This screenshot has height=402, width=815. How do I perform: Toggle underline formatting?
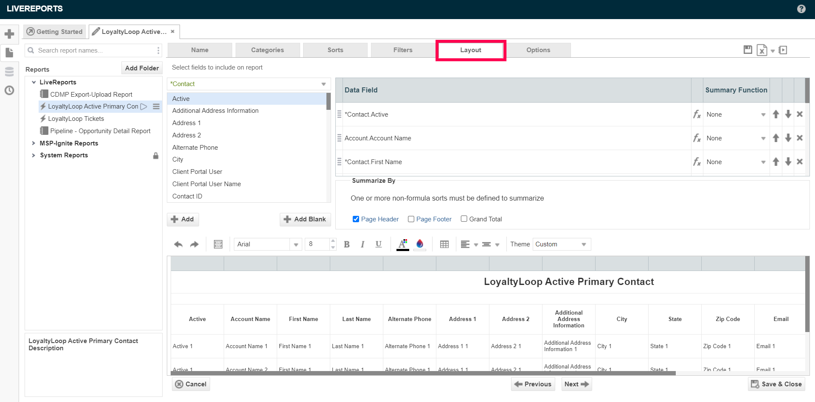pos(379,244)
